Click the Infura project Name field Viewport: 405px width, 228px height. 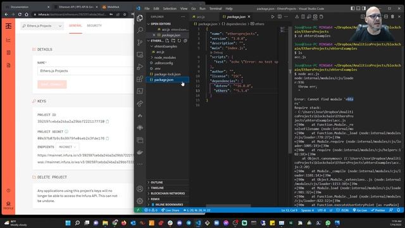tap(85, 71)
